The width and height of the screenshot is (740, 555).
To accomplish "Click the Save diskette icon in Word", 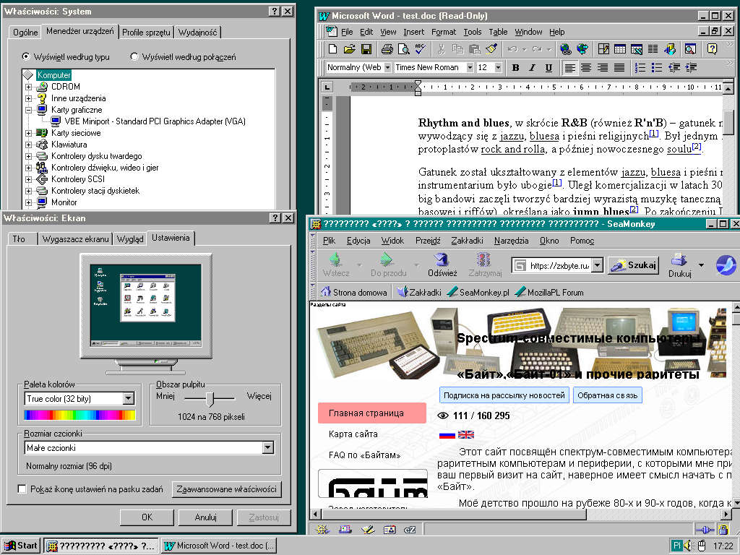I will [366, 48].
